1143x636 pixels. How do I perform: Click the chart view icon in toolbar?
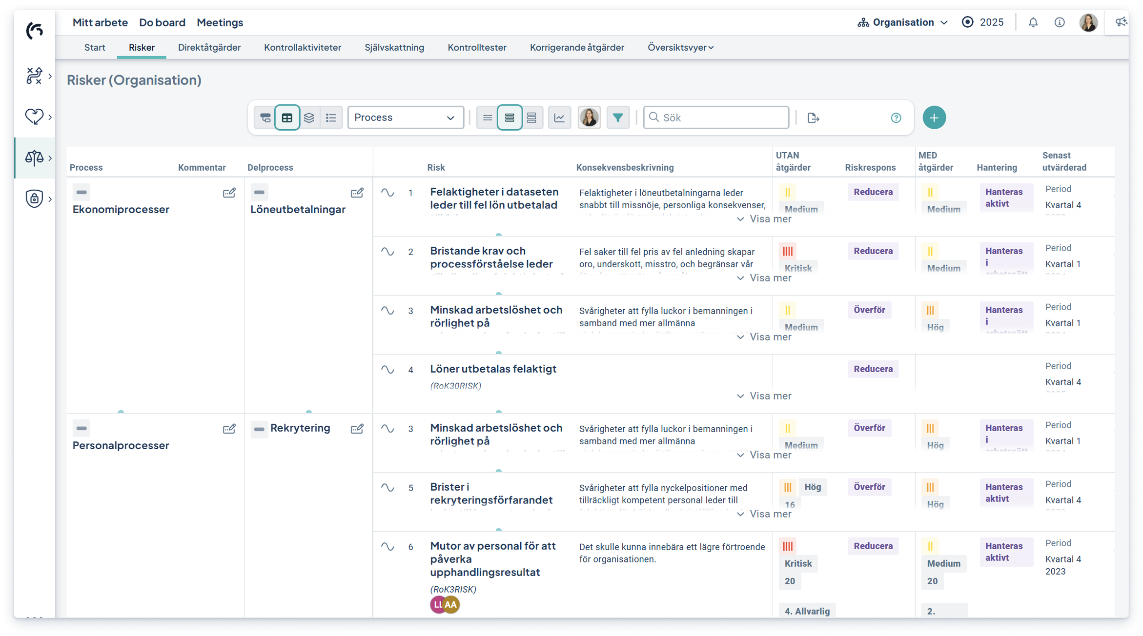coord(559,118)
